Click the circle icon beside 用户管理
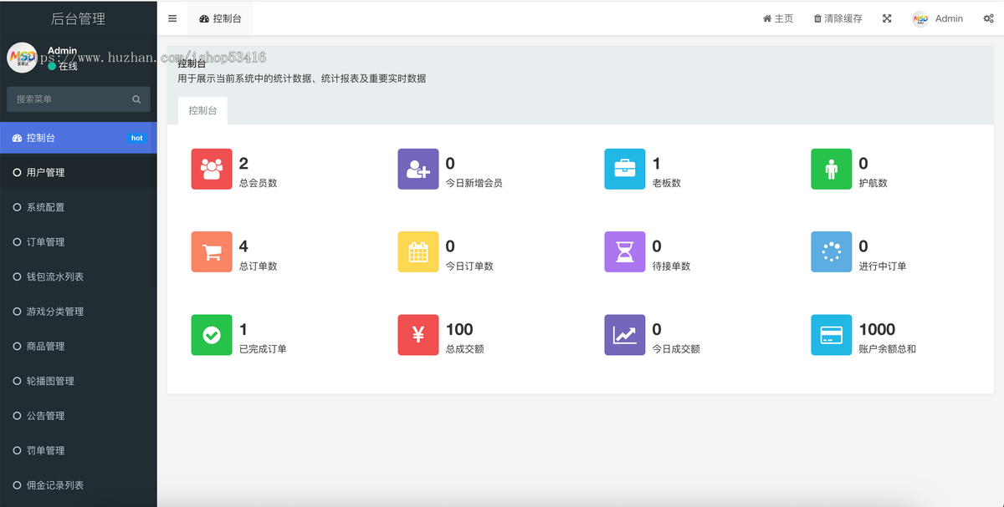This screenshot has width=1004, height=507. pyautogui.click(x=17, y=173)
